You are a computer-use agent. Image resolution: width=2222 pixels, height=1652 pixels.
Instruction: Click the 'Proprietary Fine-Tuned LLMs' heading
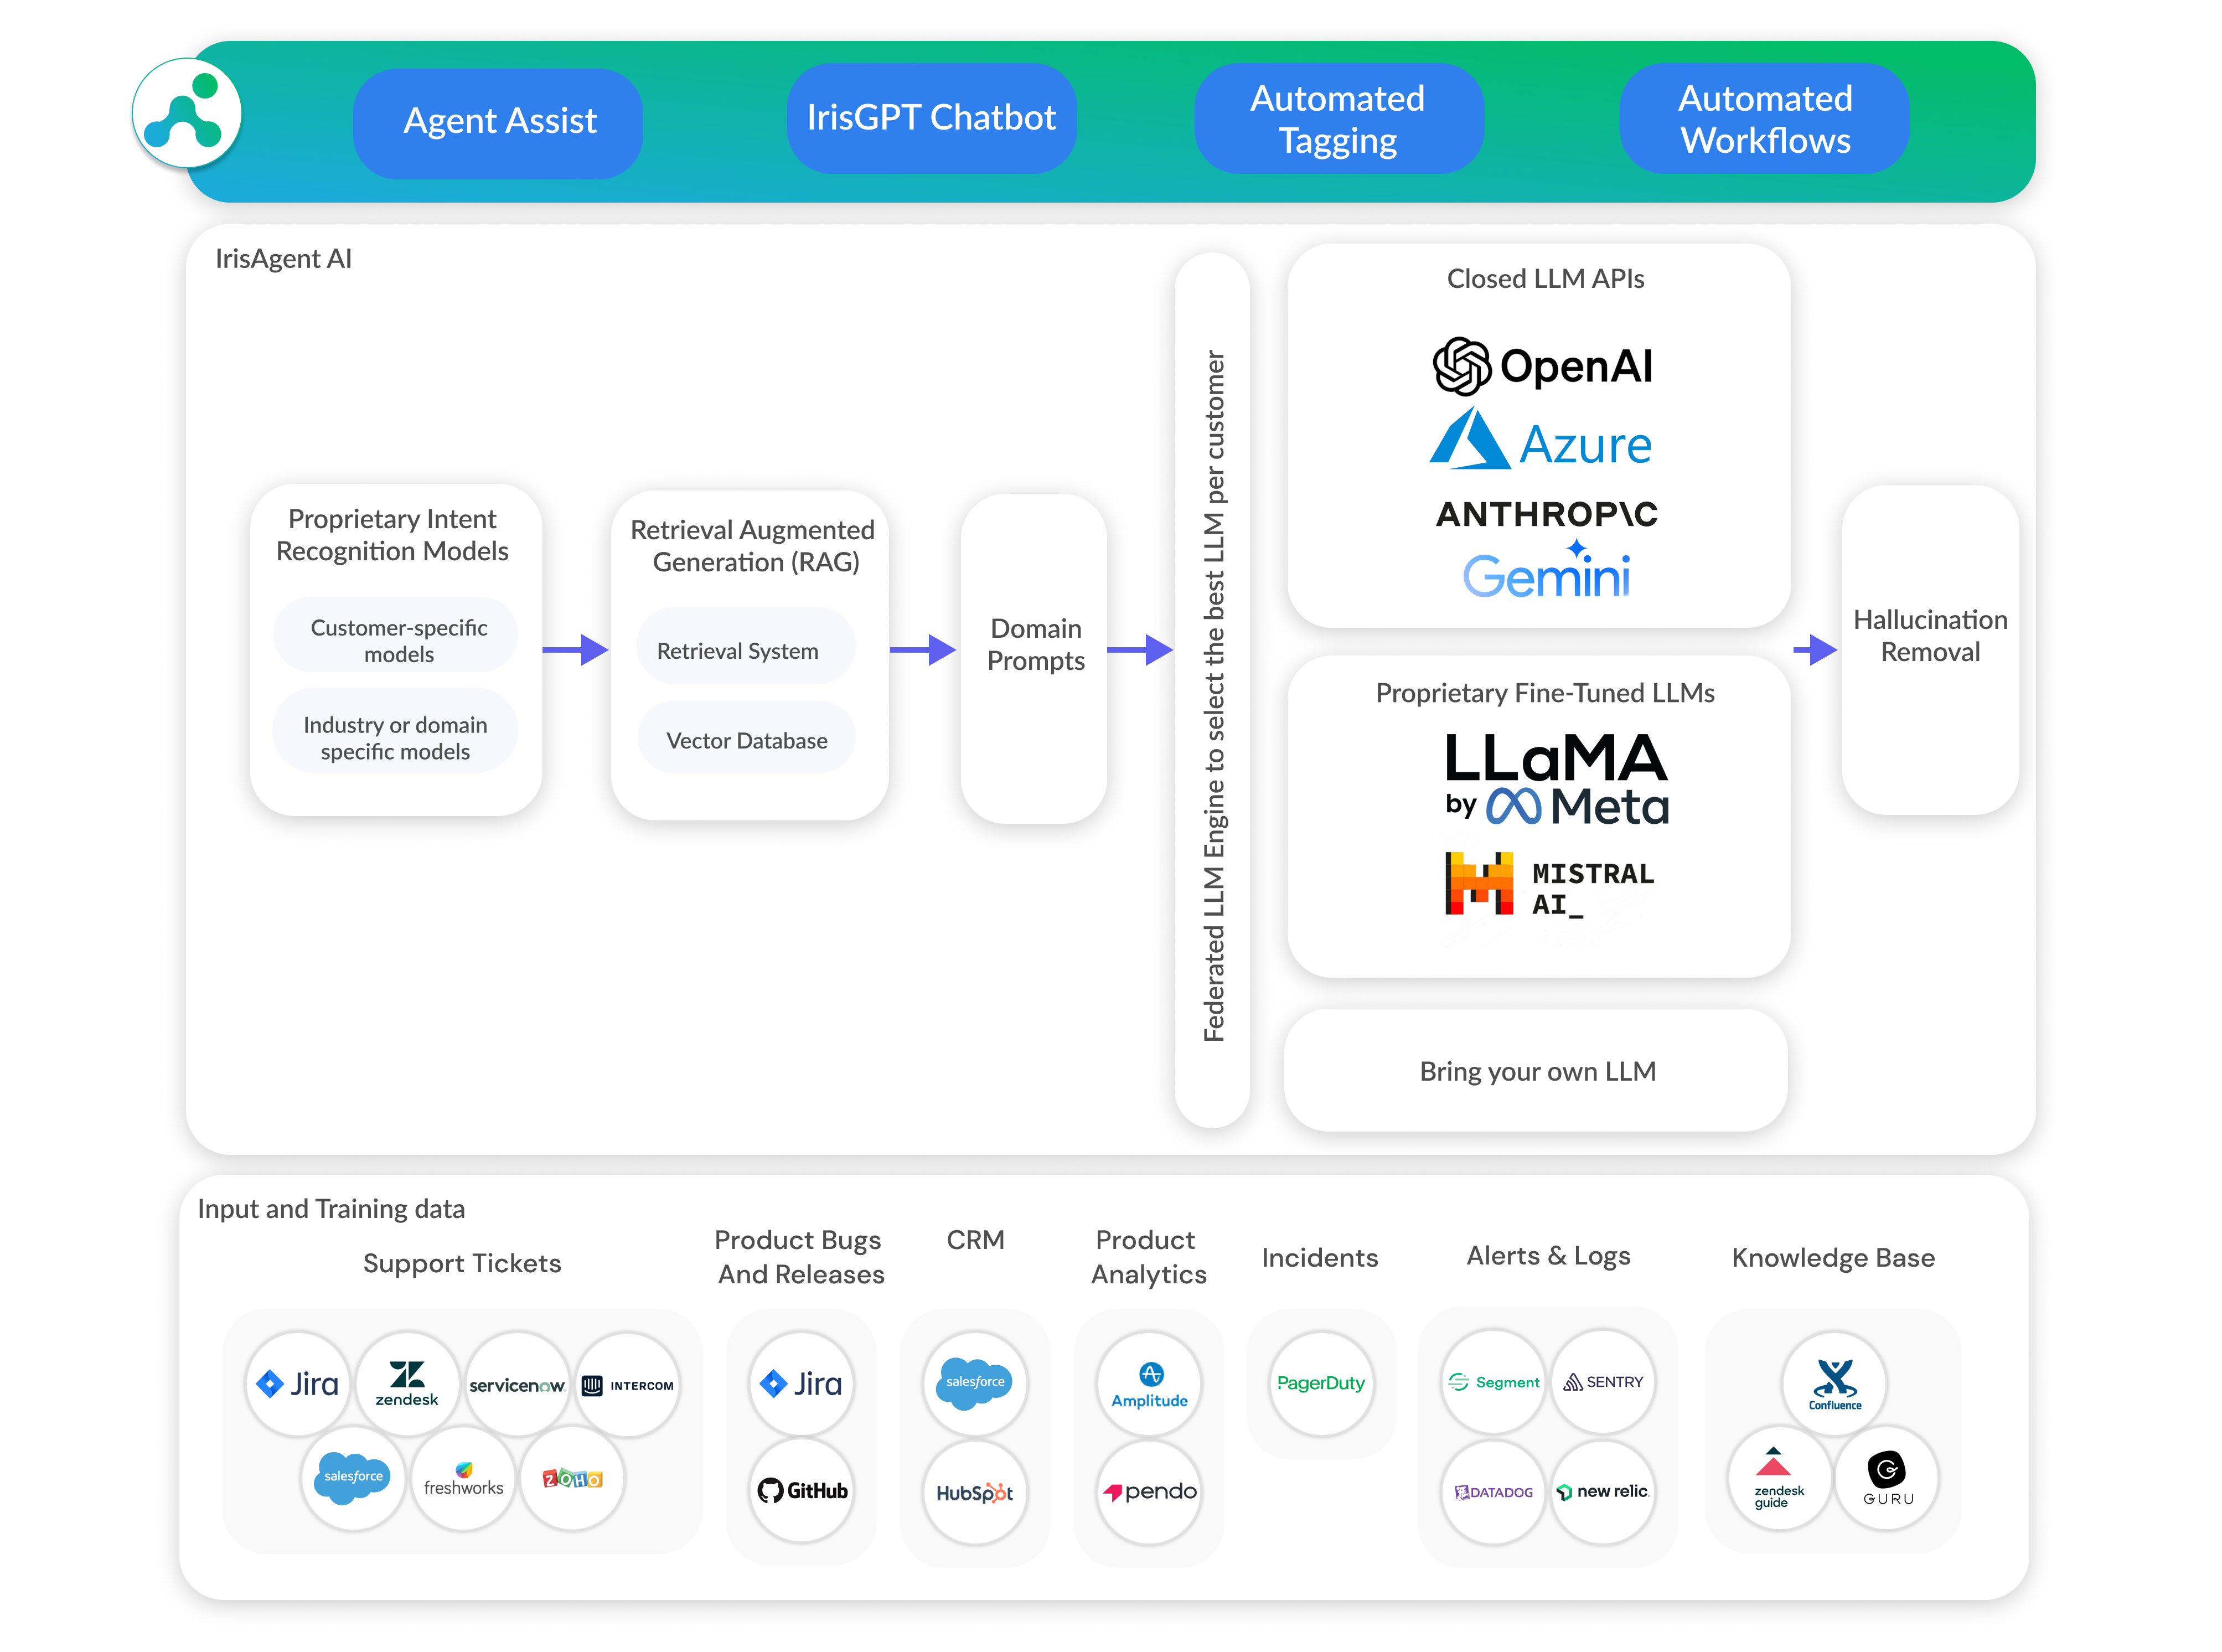click(x=1544, y=693)
